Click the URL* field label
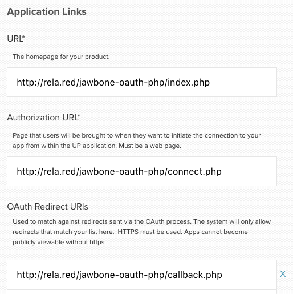 (16, 39)
